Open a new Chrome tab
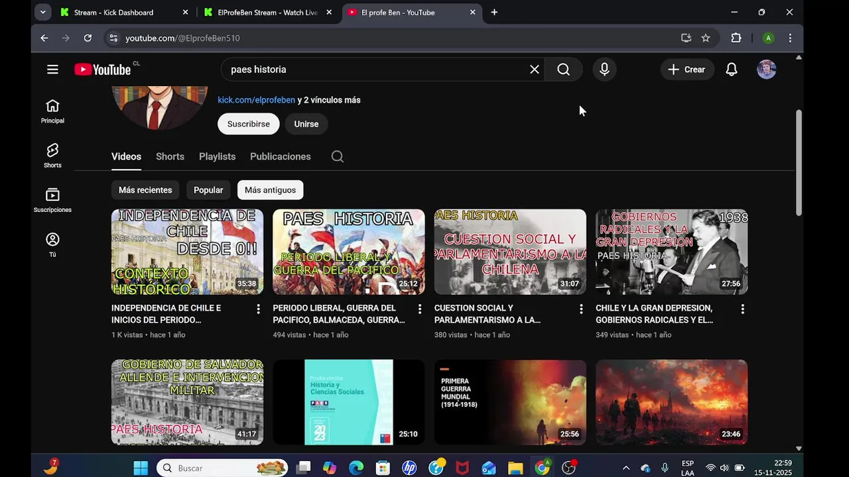Screen dimensions: 849x477 coord(494,12)
